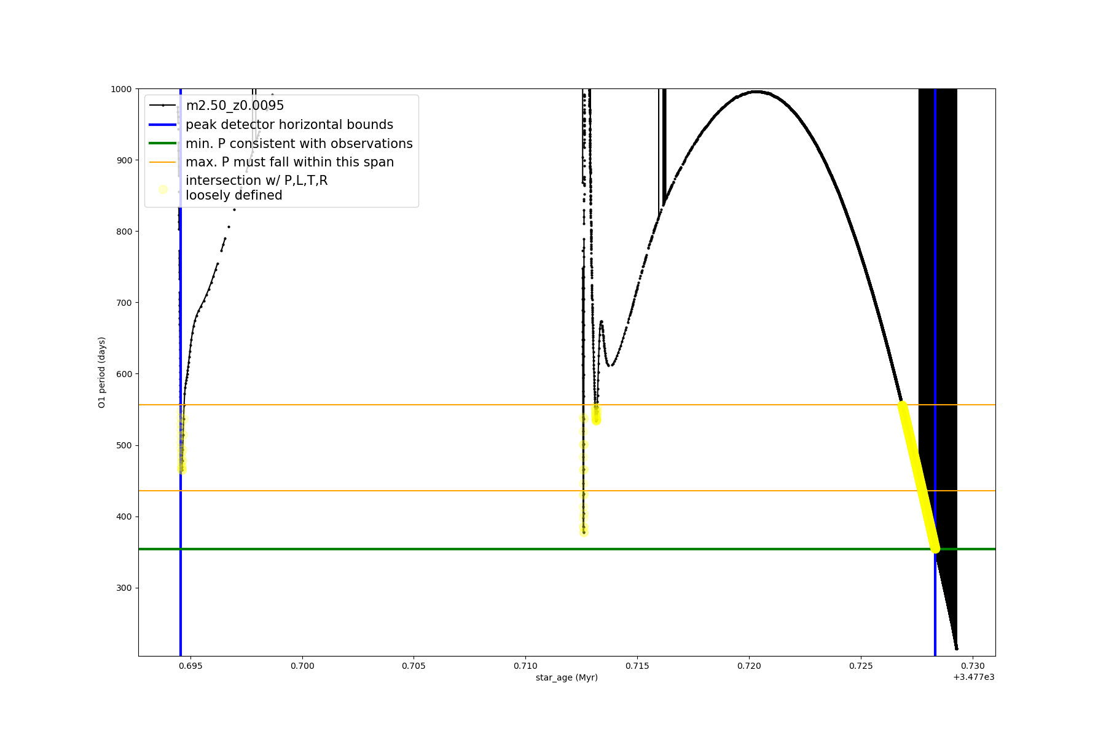Click 'intersection w/ P,L,T,R' legend text
Screen dimensions: 1106x737
click(x=256, y=181)
